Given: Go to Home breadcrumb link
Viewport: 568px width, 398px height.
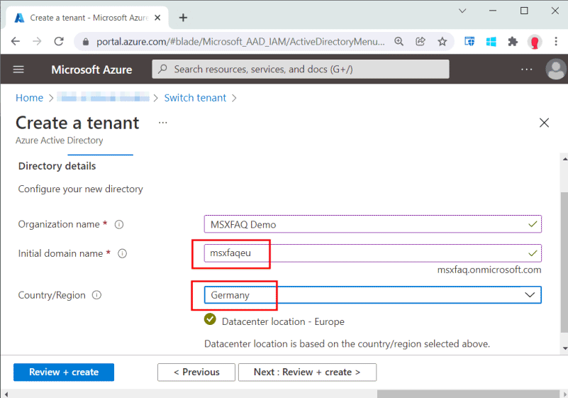Looking at the screenshot, I should coord(29,98).
